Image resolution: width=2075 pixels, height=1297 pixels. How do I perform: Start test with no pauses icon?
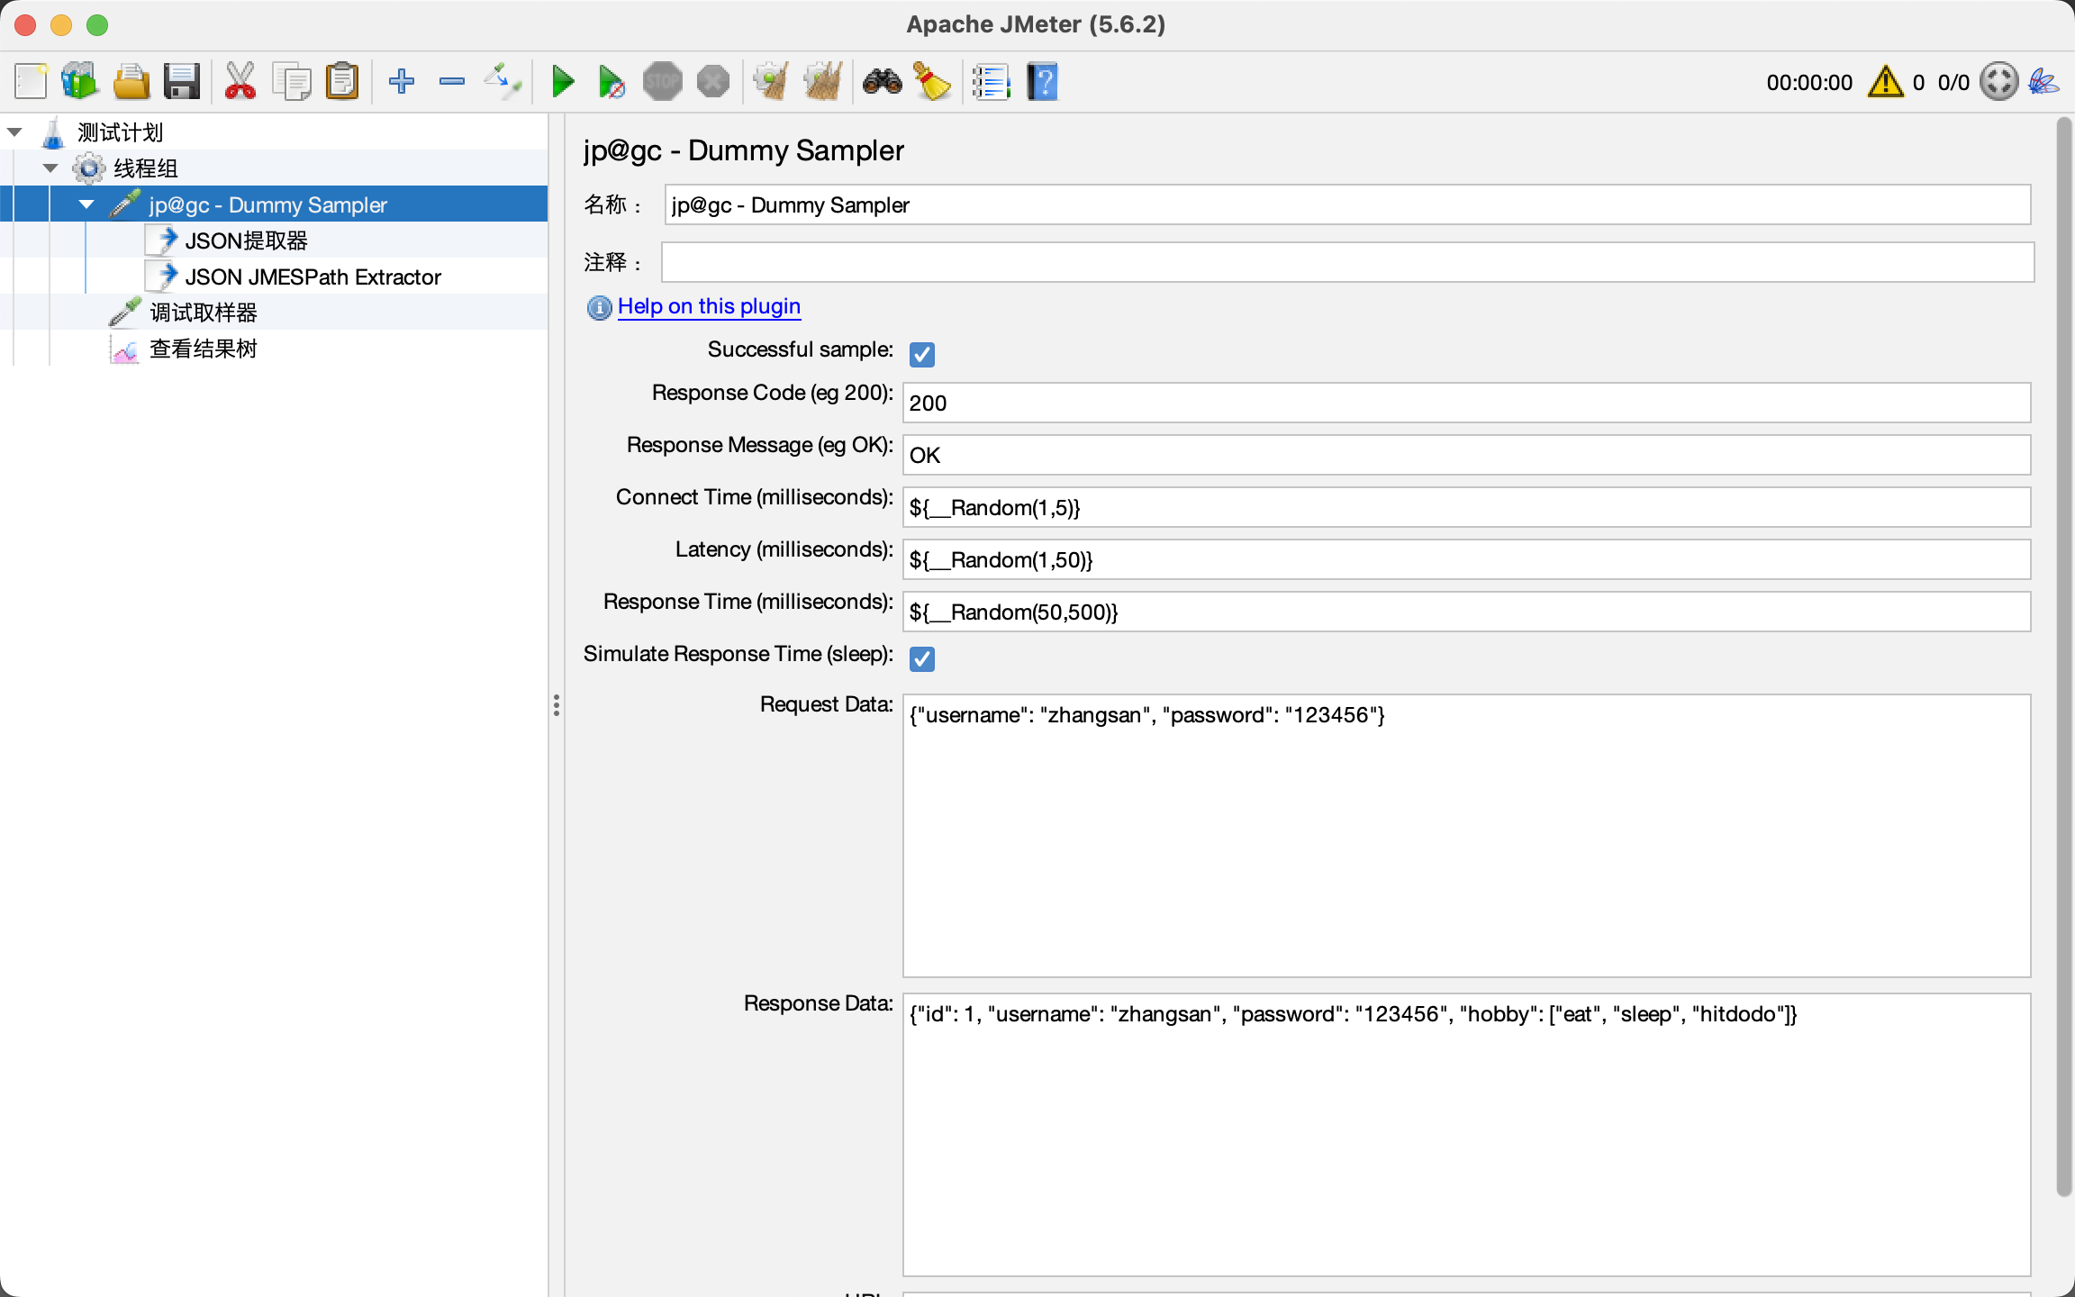[612, 82]
